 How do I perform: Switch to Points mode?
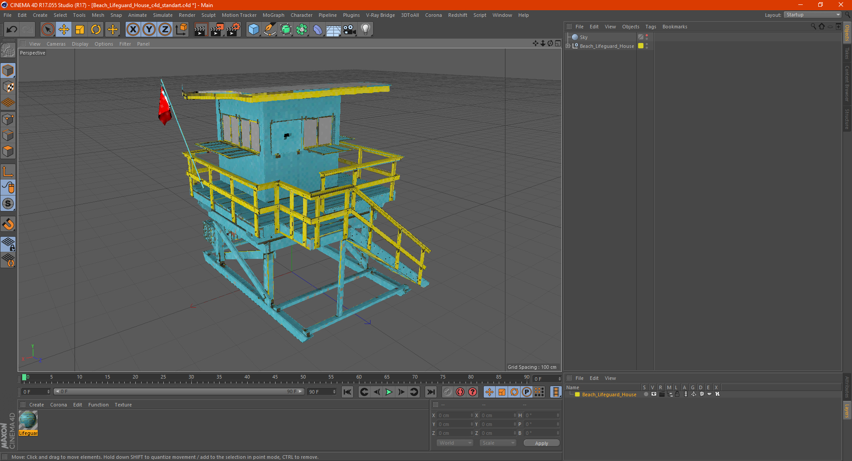click(8, 119)
